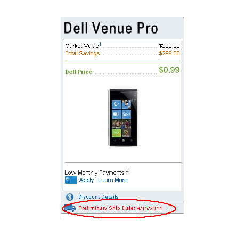Click the Dell Venue Pro title
The image size is (245, 238).
point(111,28)
